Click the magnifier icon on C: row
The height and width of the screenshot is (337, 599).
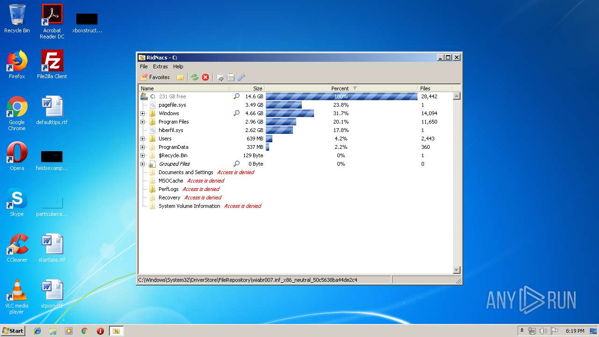(237, 96)
